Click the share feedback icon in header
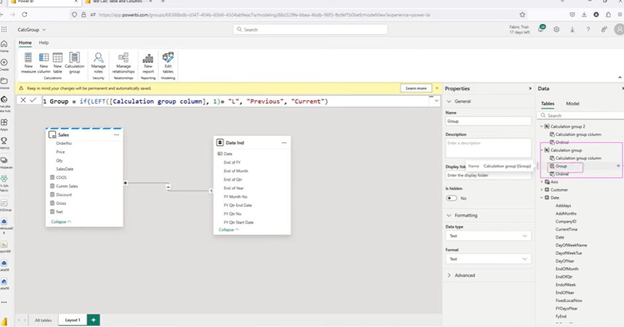 [x=604, y=30]
